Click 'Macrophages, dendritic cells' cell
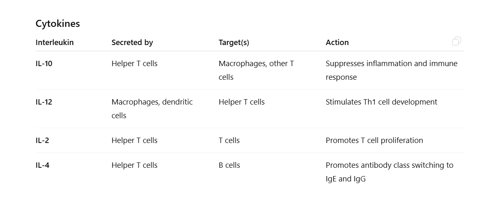 pyautogui.click(x=152, y=108)
